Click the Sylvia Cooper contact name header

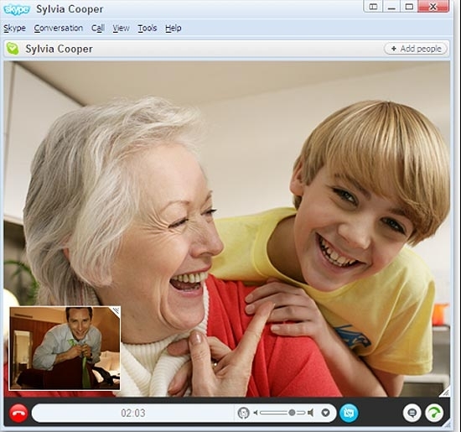[x=59, y=49]
